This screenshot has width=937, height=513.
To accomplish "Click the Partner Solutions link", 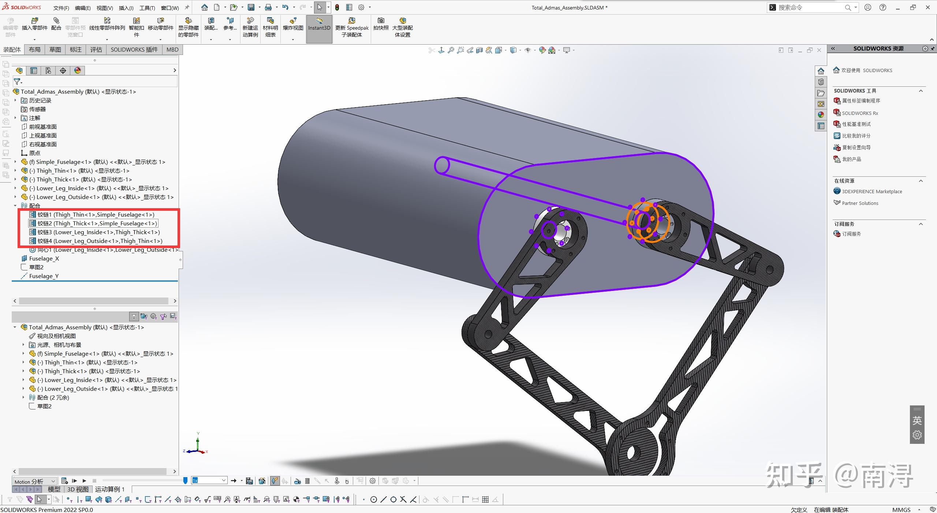I will (x=860, y=203).
